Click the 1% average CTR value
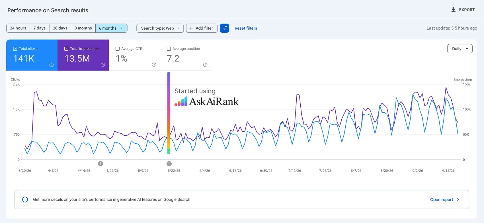This screenshot has width=484, height=223. (x=122, y=59)
